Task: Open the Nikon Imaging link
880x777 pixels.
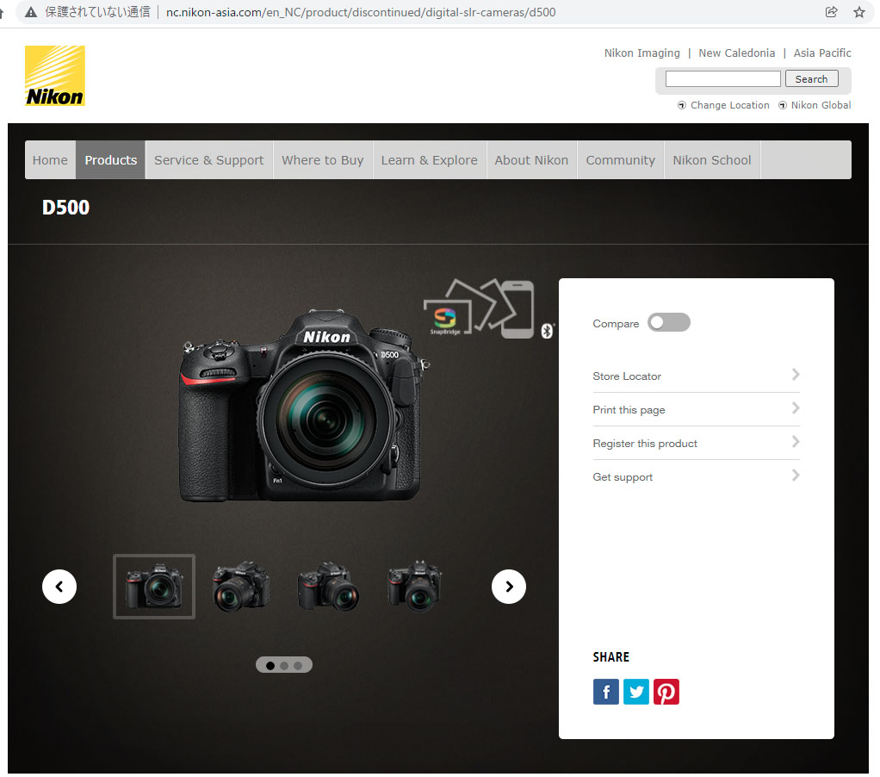Action: [x=642, y=53]
